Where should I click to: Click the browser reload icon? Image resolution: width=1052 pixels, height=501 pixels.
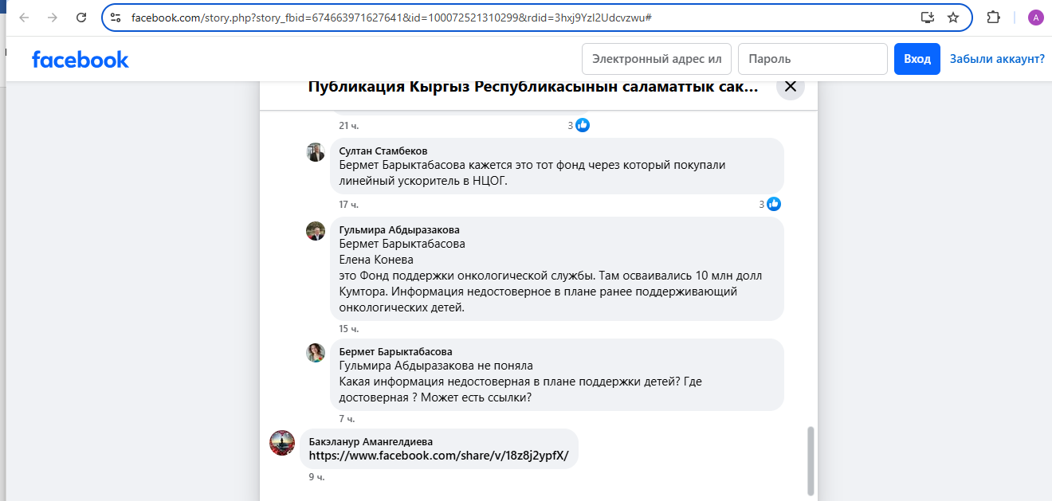coord(80,18)
